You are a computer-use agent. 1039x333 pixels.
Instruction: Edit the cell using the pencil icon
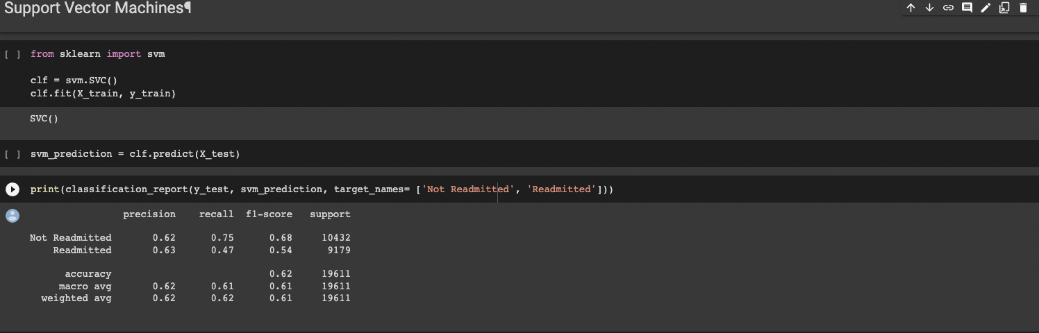pos(986,8)
